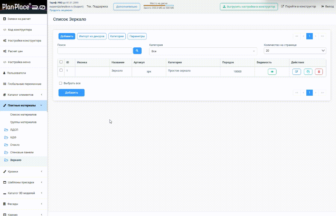Click Категории button
Screen dimensions: 336x216
pos(117,36)
